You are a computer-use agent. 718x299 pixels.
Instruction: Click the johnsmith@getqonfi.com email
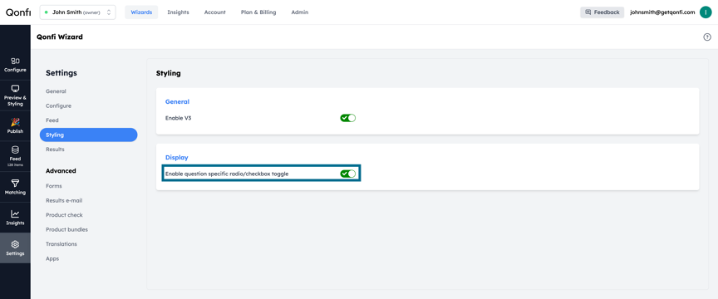click(x=662, y=12)
